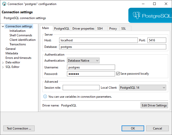Select SQL Editor in the tree

tap(12, 67)
